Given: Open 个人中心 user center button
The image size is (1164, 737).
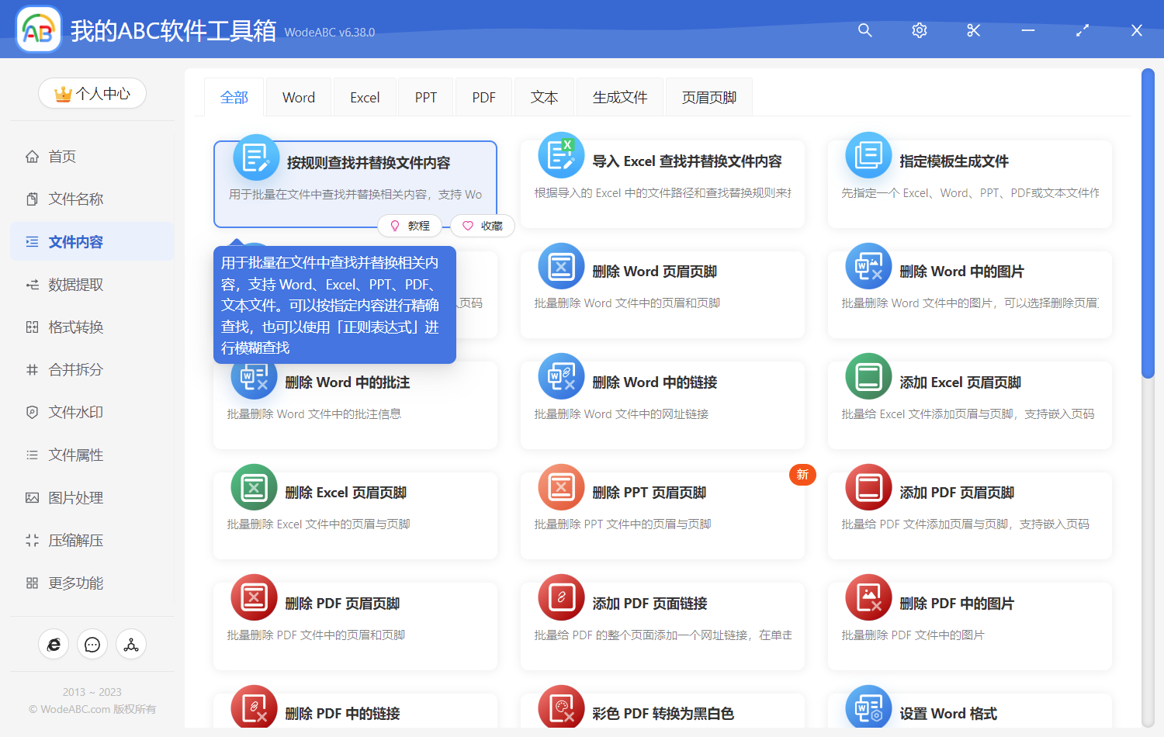Looking at the screenshot, I should pyautogui.click(x=92, y=94).
